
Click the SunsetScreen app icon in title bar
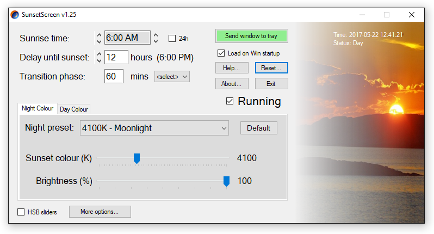point(15,15)
